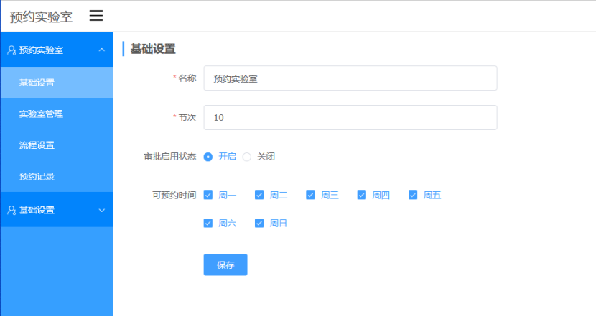Uncheck the 周二 checkbox
Image resolution: width=596 pixels, height=317 pixels.
[x=259, y=196]
